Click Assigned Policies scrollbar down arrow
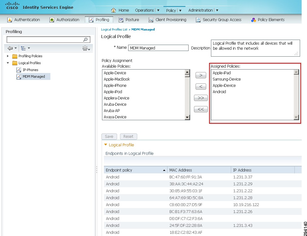The image size is (307, 236). (x=296, y=117)
